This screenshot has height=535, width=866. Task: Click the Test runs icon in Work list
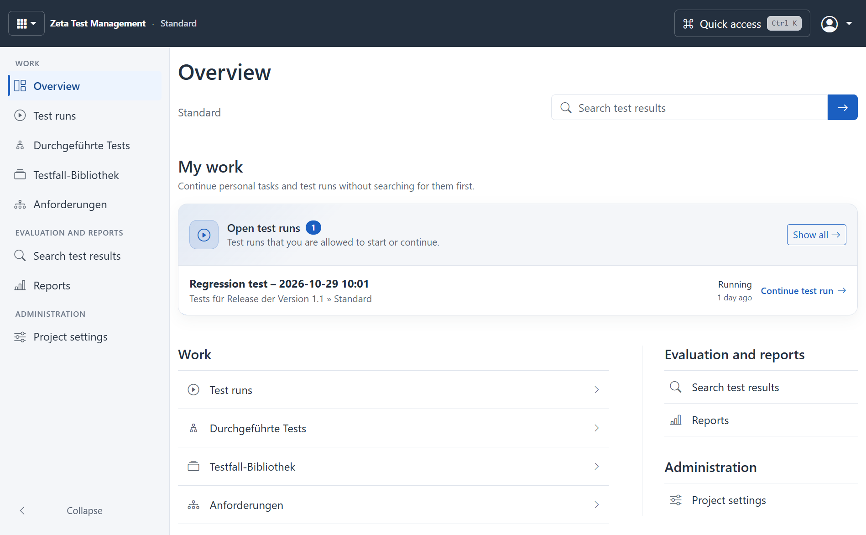(x=193, y=389)
